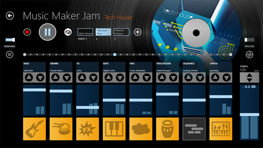The image size is (263, 148).
Task: Toggle the Efectos switch
Action: (249, 40)
